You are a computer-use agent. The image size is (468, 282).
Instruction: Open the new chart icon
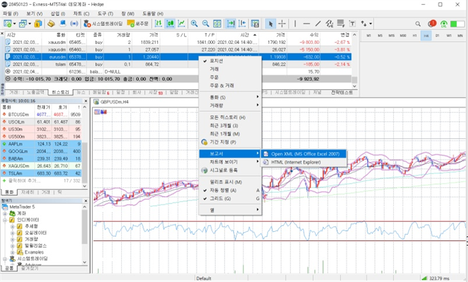(7, 24)
